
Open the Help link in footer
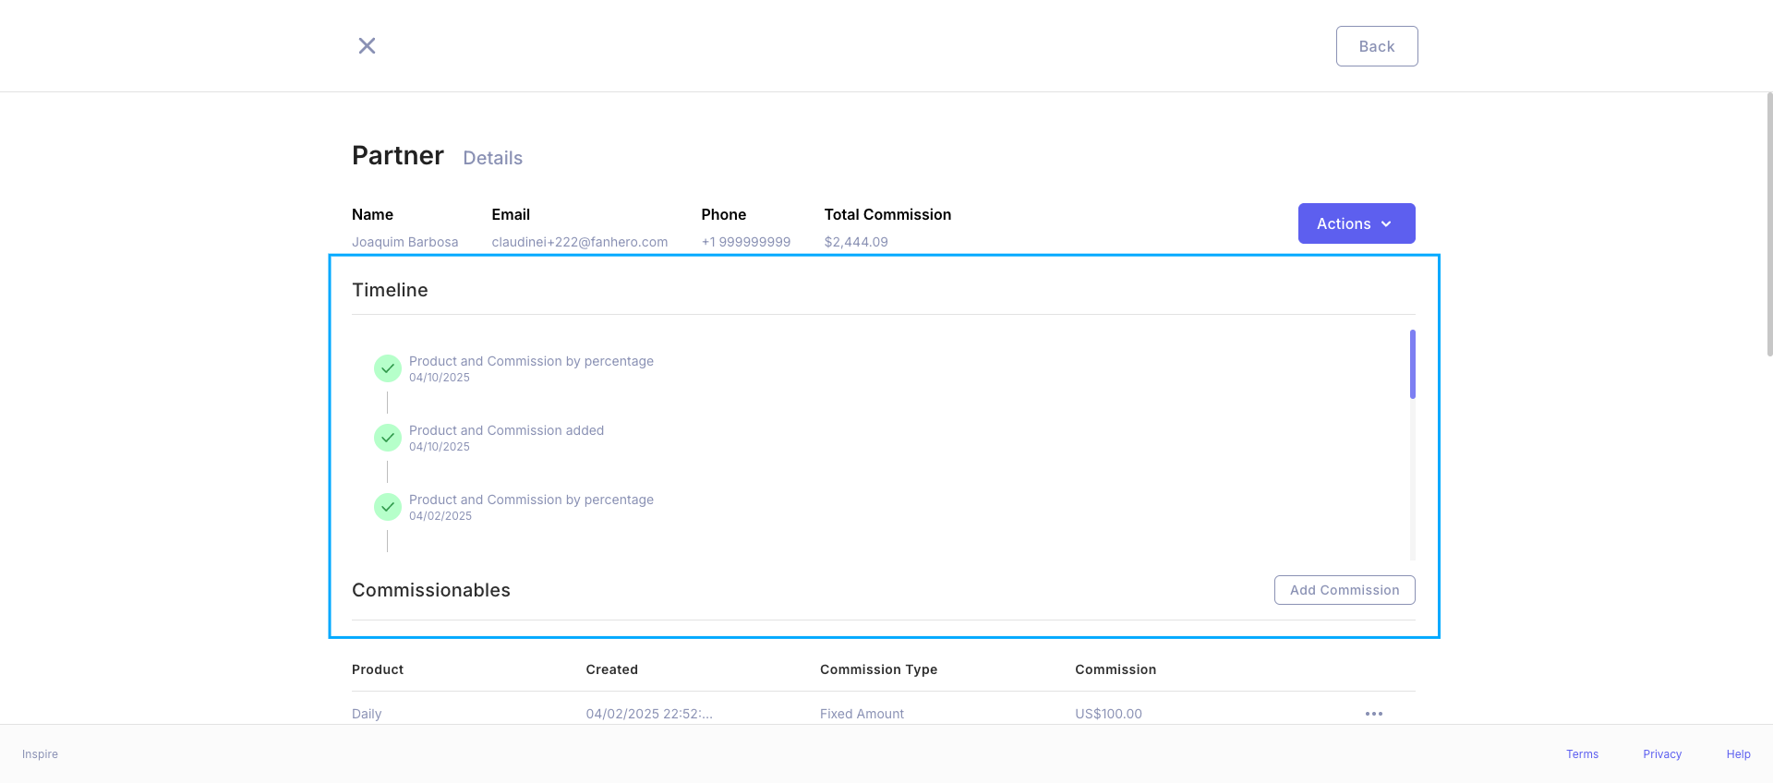pos(1738,754)
